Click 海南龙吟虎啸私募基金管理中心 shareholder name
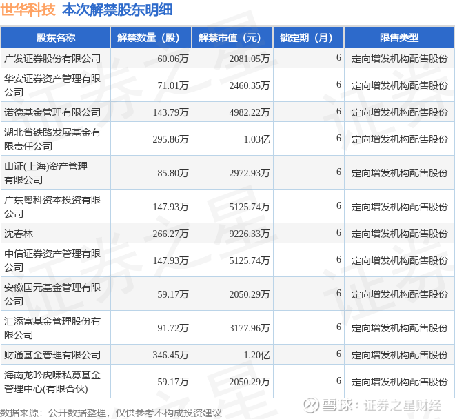The width and height of the screenshot is (455, 419). [52, 382]
